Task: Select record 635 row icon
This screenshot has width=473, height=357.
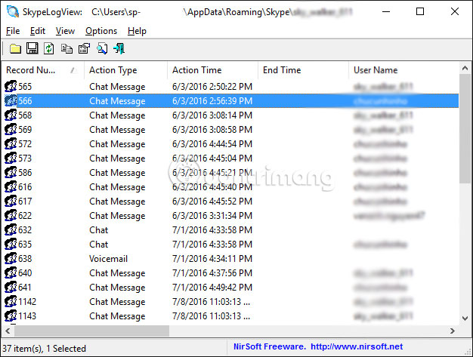Action: coord(11,245)
